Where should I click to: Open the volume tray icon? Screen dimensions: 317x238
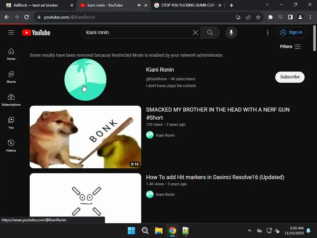(x=277, y=231)
